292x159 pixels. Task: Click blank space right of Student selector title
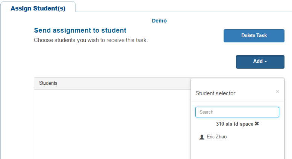click(x=256, y=93)
